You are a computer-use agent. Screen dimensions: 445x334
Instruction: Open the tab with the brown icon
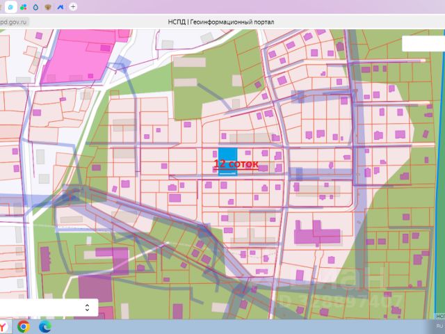pyautogui.click(x=47, y=6)
